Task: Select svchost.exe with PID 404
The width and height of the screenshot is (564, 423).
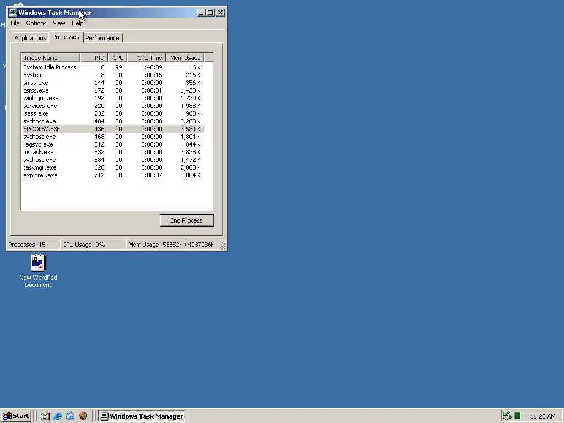Action: pos(113,121)
